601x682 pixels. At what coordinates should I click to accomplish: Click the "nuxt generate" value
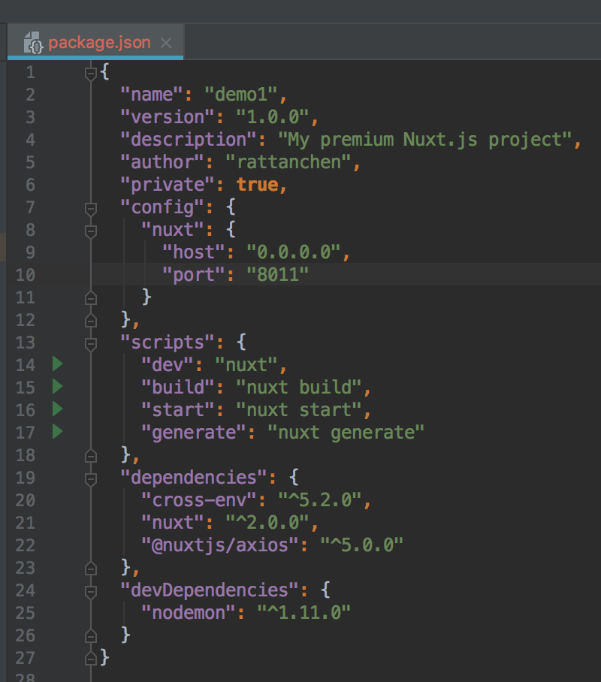(x=346, y=433)
